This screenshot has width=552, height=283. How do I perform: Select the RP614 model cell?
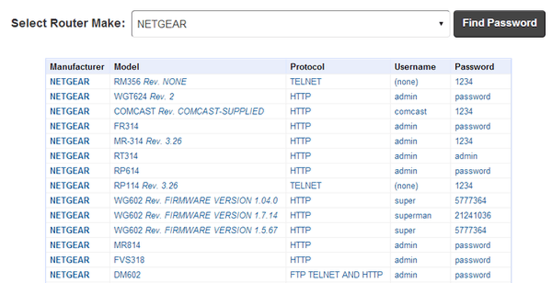(x=126, y=170)
